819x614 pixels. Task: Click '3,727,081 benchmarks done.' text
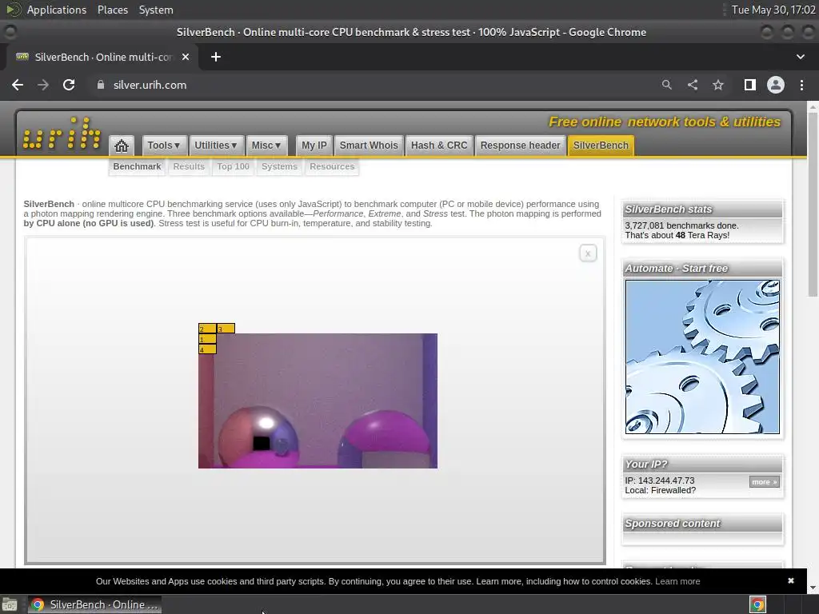681,225
